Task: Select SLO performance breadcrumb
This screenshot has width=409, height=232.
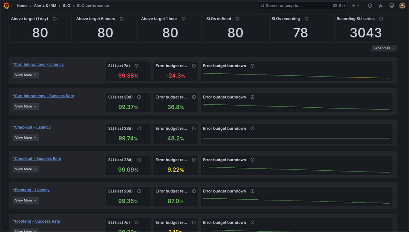Action: click(93, 6)
